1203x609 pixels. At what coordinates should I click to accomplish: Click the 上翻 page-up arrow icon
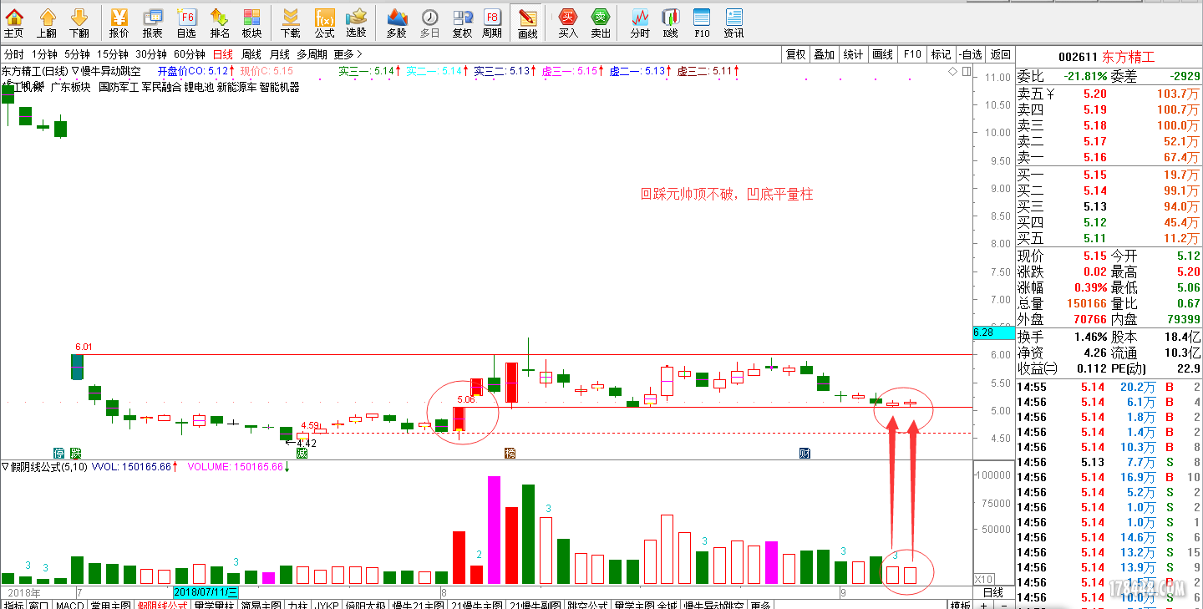click(47, 23)
